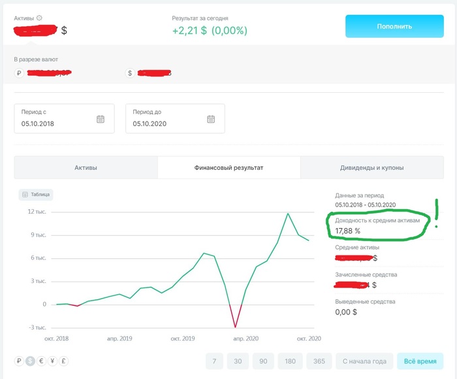457x379 pixels.
Task: Switch chart currency to ruble ₽
Action: click(x=19, y=361)
